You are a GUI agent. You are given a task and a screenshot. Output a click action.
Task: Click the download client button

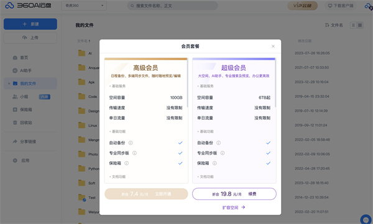pyautogui.click(x=341, y=6)
